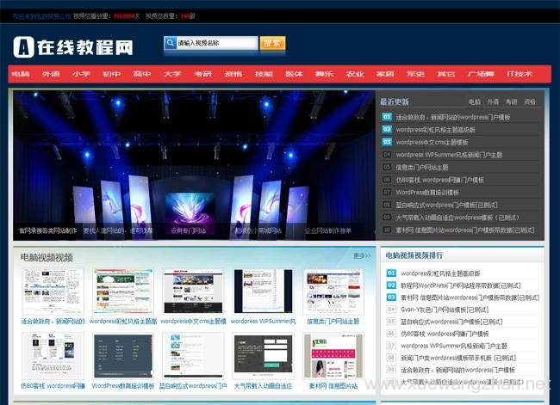Go to 小学 in the navigation bar
The height and width of the screenshot is (405, 560).
(x=81, y=75)
